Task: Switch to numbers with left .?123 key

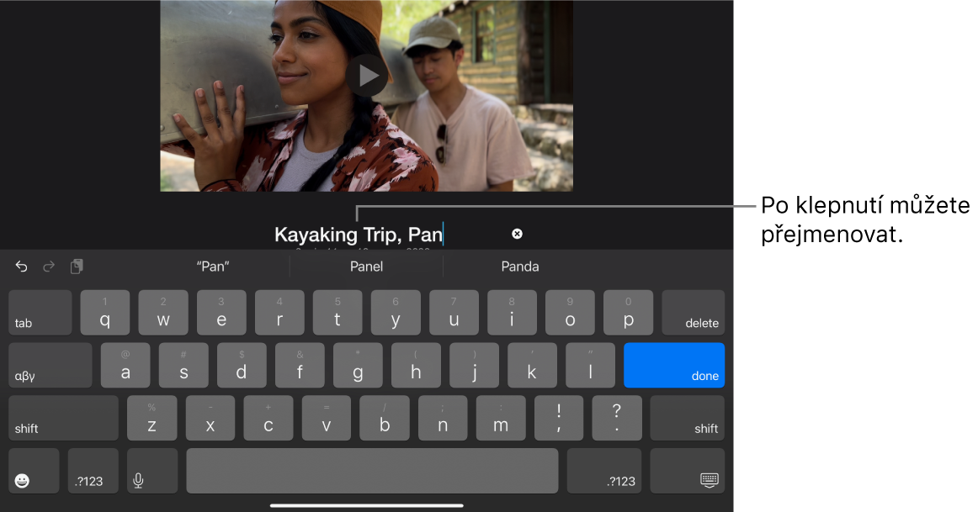Action: 93,471
